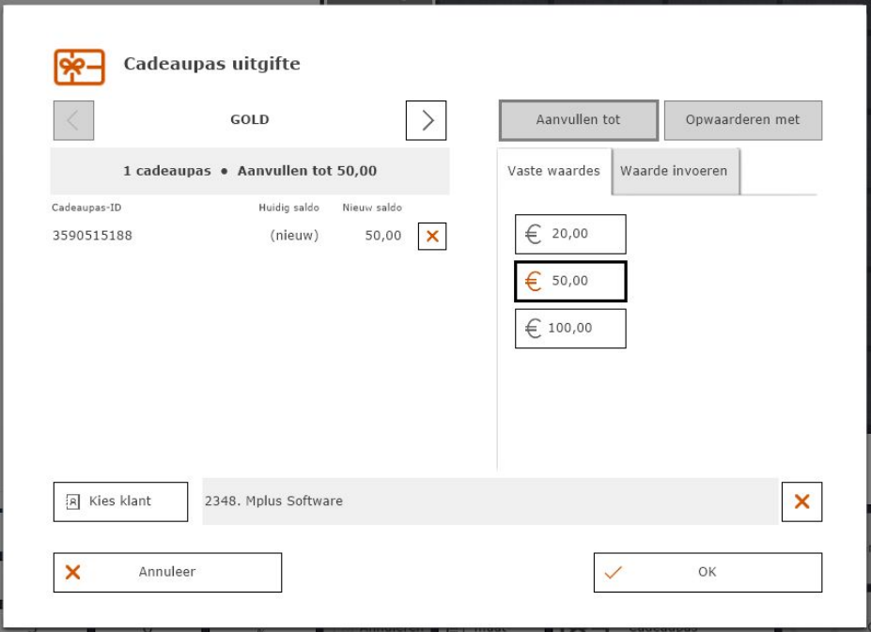Screen dimensions: 871x632
Task: Clear the selected customer Mplus Software
Action: pyautogui.click(x=801, y=501)
